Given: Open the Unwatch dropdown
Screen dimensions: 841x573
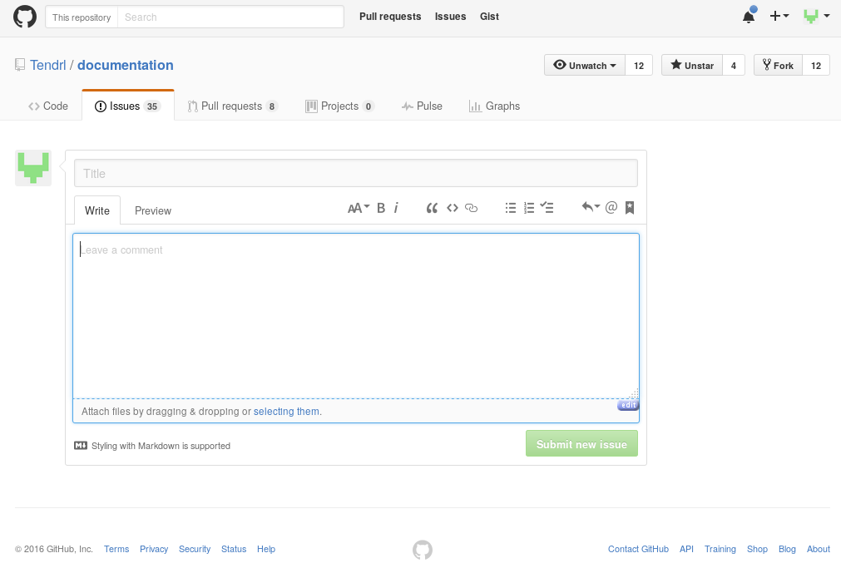Looking at the screenshot, I should (x=585, y=66).
